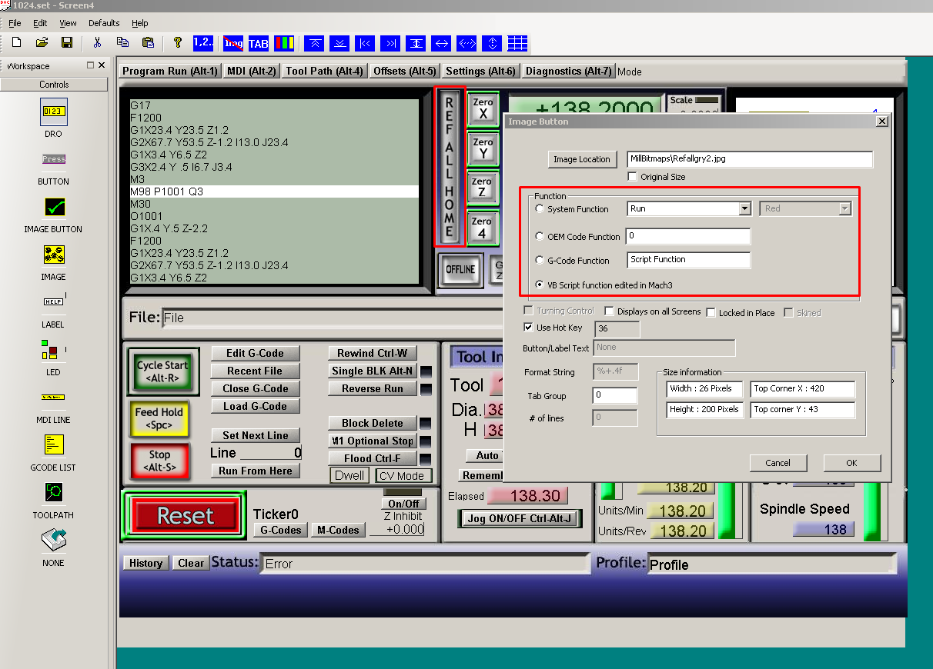Select the M98 P1001 Q3 g-code line
This screenshot has width=933, height=669.
tap(274, 191)
